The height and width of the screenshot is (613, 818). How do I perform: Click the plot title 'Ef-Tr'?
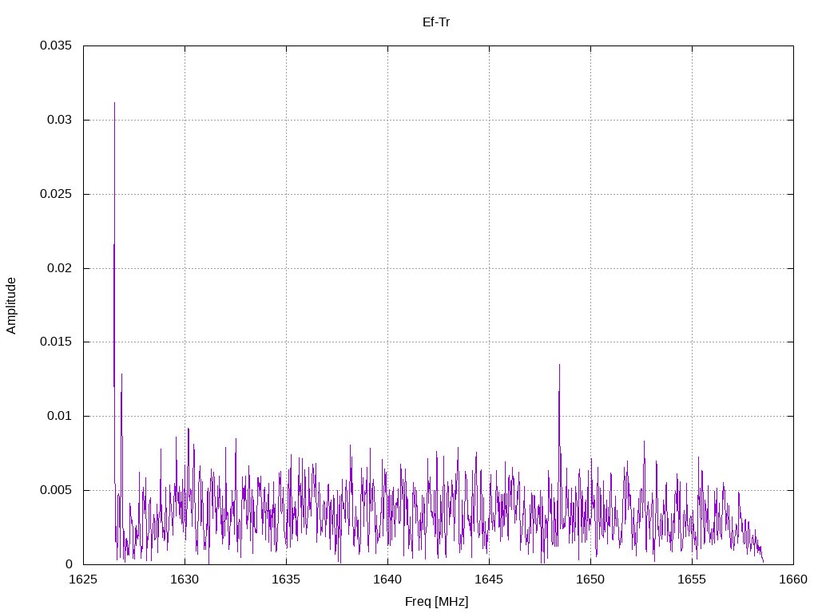click(435, 22)
